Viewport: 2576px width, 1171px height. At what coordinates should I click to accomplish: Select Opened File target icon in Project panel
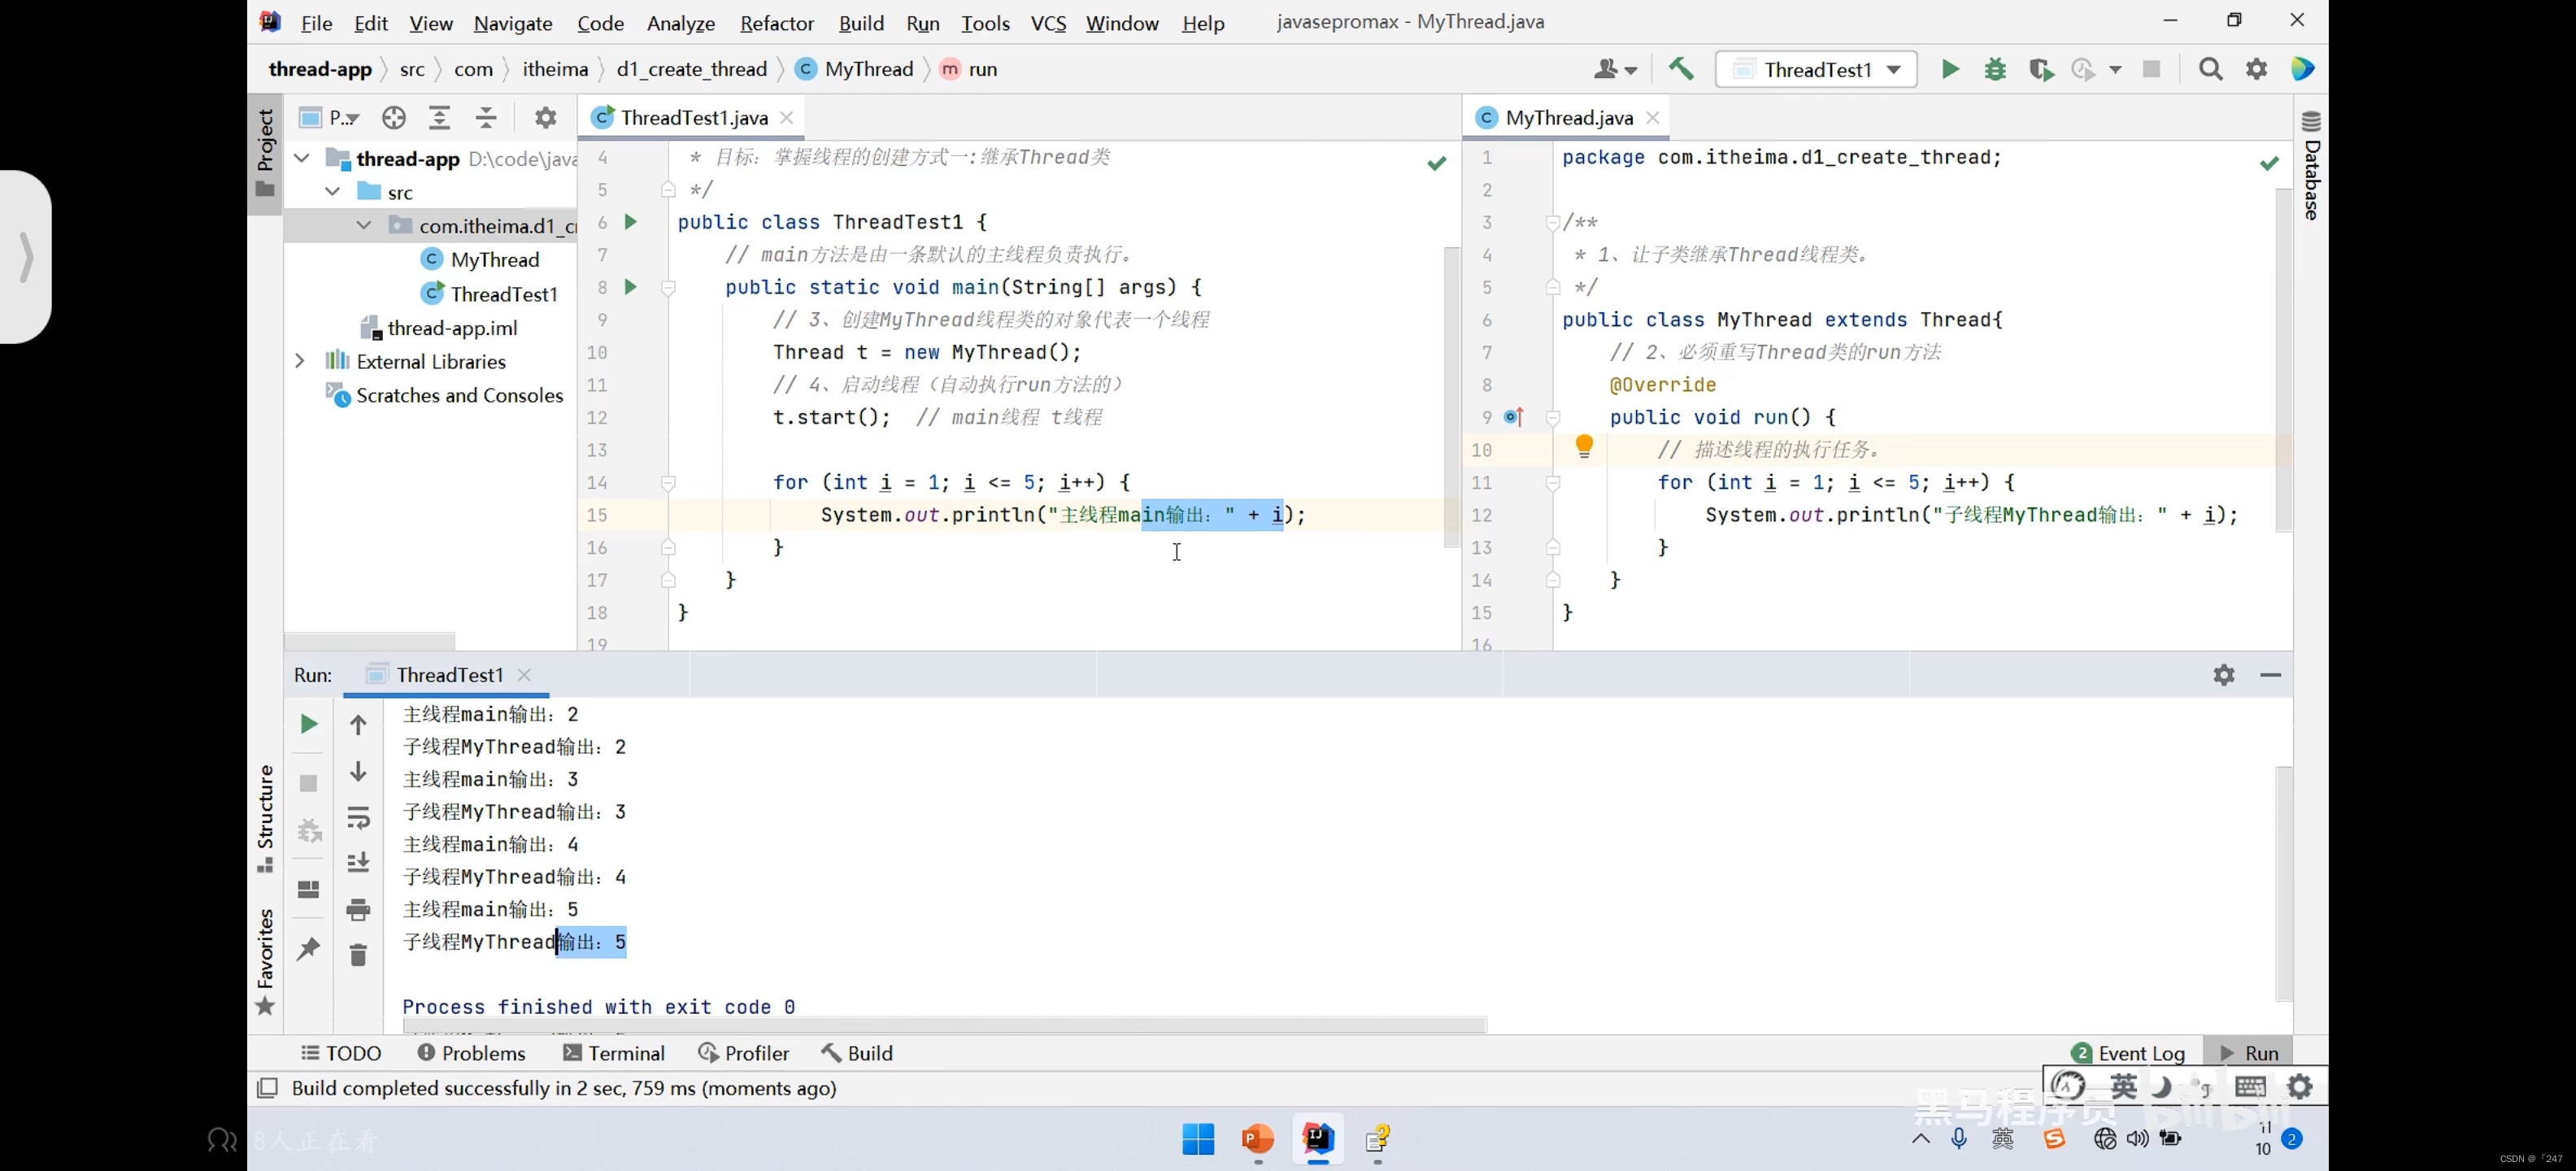[393, 118]
